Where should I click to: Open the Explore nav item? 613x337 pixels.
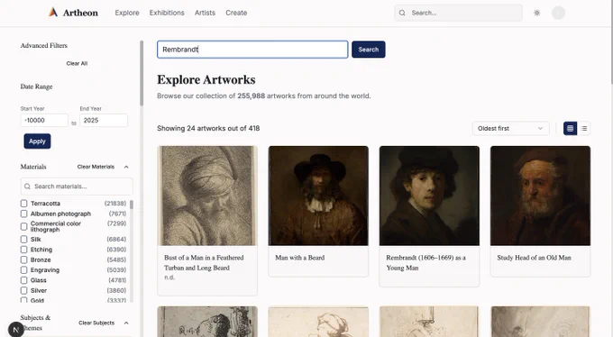pyautogui.click(x=127, y=13)
